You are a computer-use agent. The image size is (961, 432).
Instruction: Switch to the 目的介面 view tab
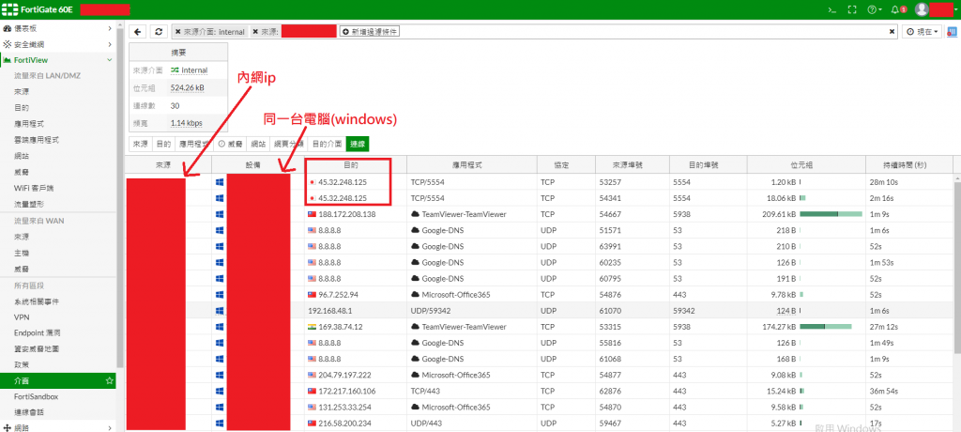[327, 145]
